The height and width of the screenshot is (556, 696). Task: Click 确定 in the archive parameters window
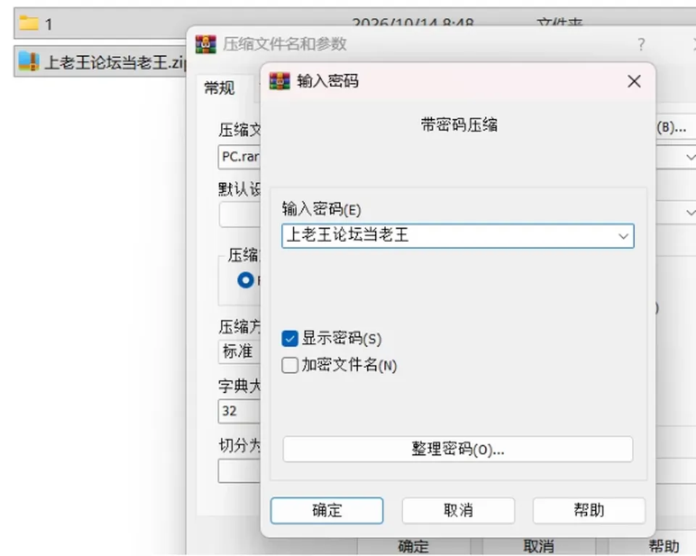point(414,547)
